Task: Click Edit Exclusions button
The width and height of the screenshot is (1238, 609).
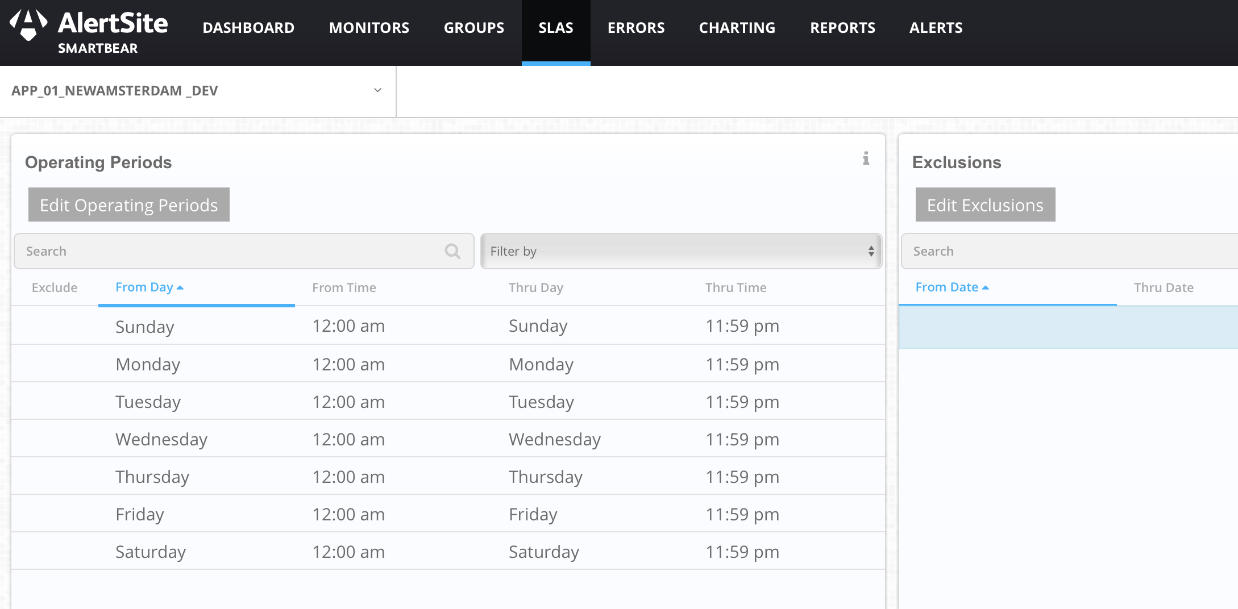Action: click(x=985, y=205)
